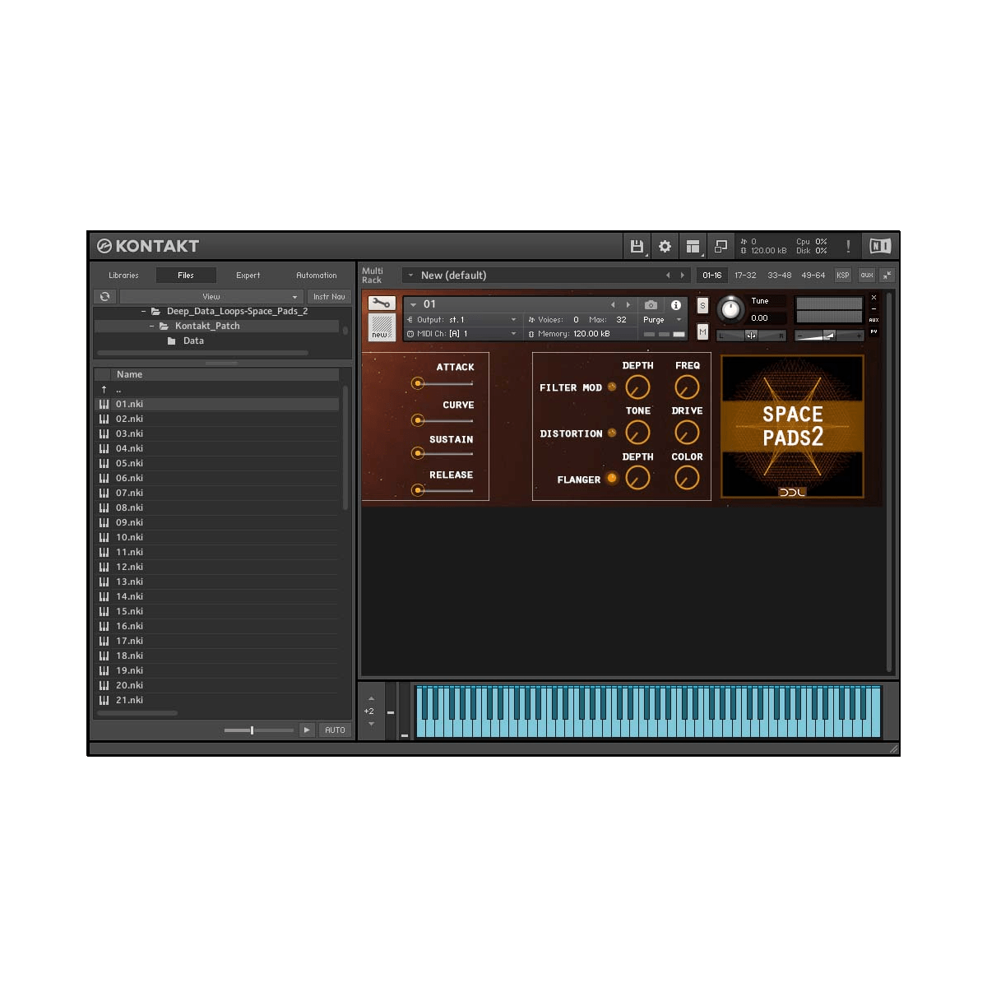Open the MIDI Ch dropdown
987x987 pixels.
coord(463,334)
